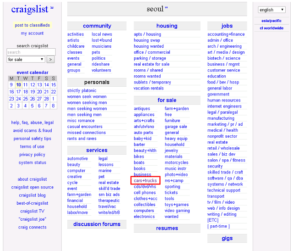Viewport: 293px width, 251px height.
Task: Open video gaming for sale link
Action: [x=177, y=211]
